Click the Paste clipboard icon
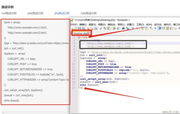Screen dimensions: 180x114 [109, 28]
